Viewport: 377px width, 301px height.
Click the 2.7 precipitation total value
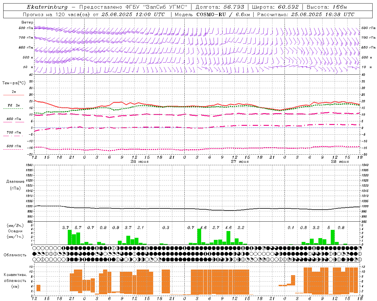216,228
